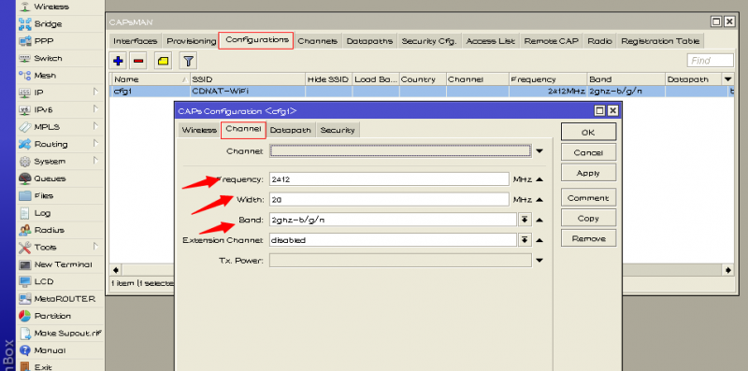Screen dimensions: 748x371
Task: Open the LCD sidebar icon
Action: point(25,281)
